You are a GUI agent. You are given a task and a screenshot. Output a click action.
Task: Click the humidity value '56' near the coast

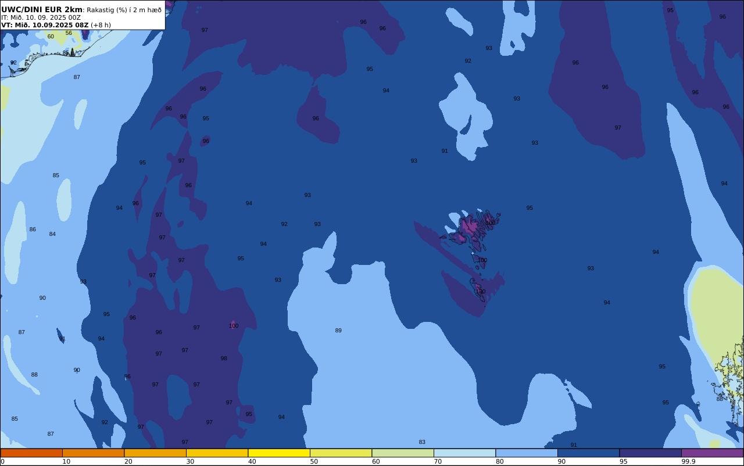tap(69, 33)
